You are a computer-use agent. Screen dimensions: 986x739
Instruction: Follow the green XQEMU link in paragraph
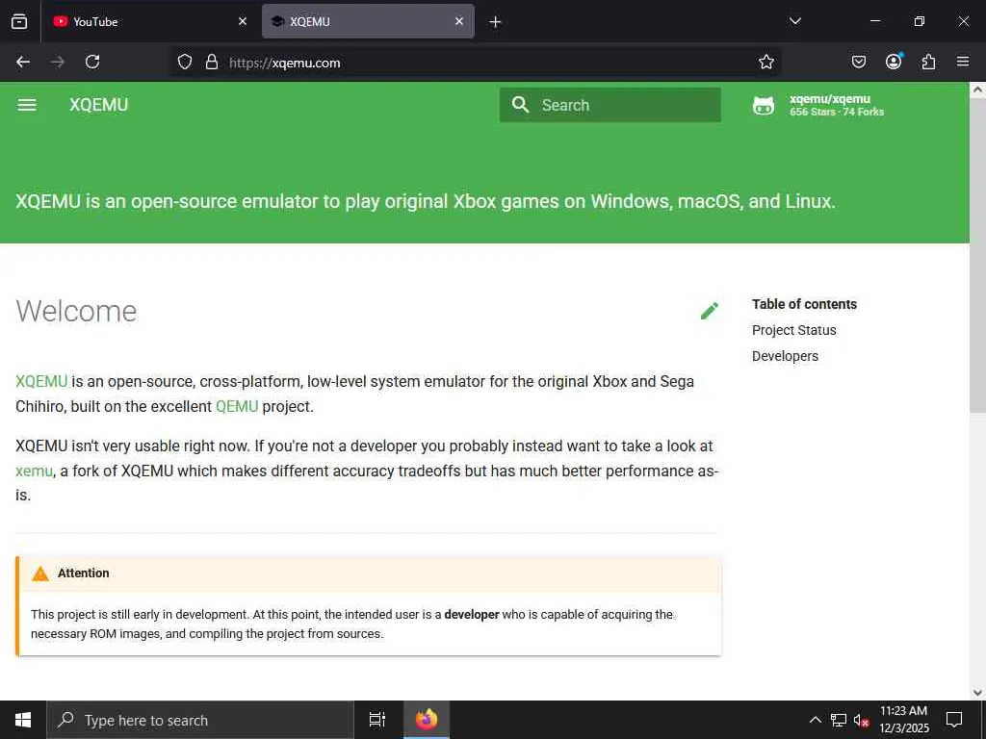point(41,381)
